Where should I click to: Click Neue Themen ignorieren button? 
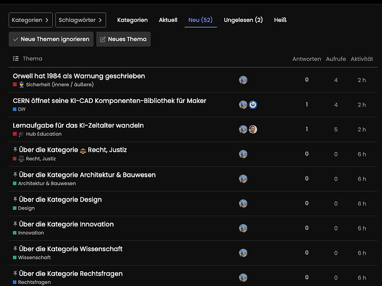point(51,39)
